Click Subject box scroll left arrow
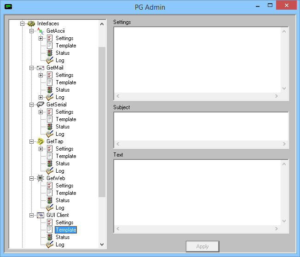This screenshot has width=300, height=257. tap(118, 144)
